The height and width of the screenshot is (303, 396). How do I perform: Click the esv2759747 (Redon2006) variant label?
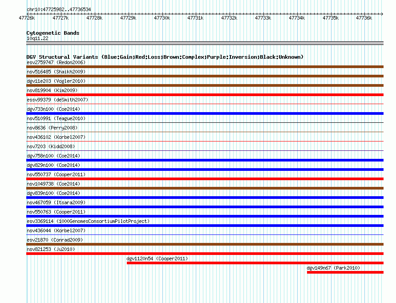click(56, 62)
